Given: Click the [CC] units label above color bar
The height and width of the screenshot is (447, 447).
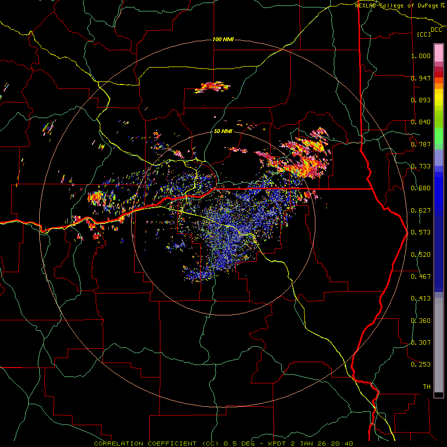Looking at the screenshot, I should click(x=424, y=34).
